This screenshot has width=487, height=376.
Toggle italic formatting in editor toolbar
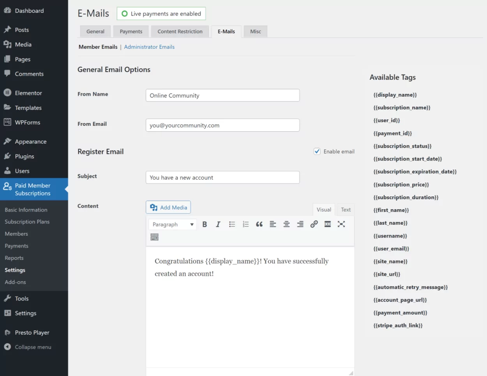click(218, 224)
